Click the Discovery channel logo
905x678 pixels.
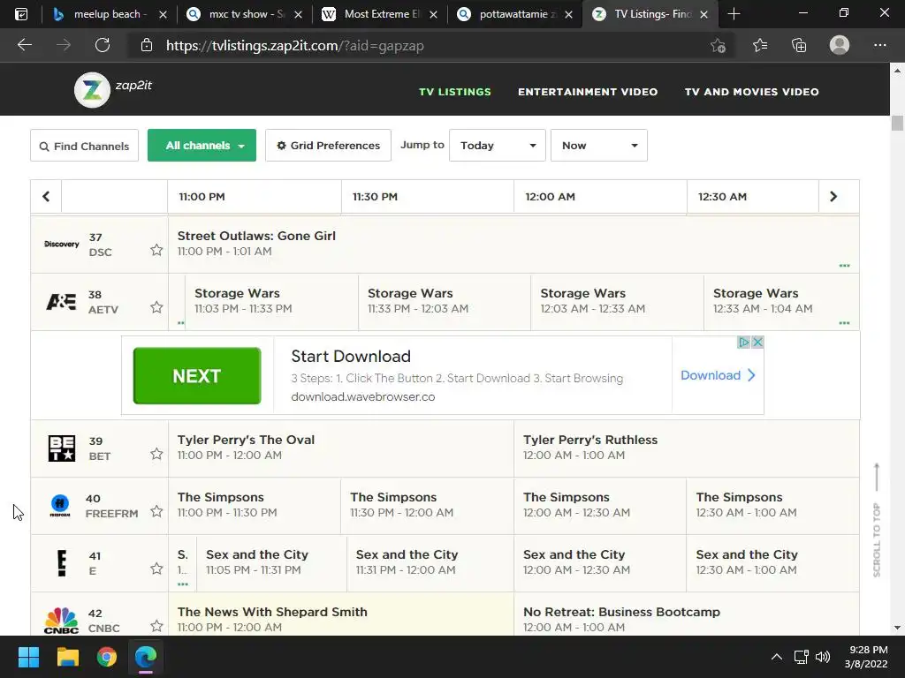[61, 245]
